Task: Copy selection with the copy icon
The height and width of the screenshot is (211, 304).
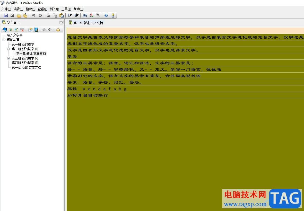Action: 55,15
